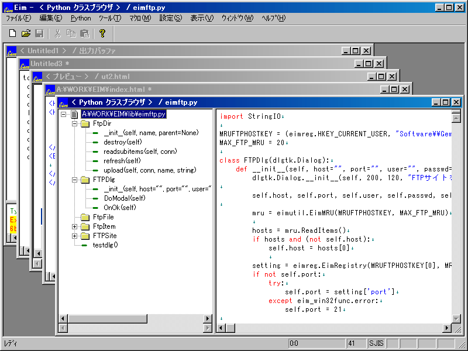Select readsubitems(self, conn) in the tree
468x351 pixels.
140,152
